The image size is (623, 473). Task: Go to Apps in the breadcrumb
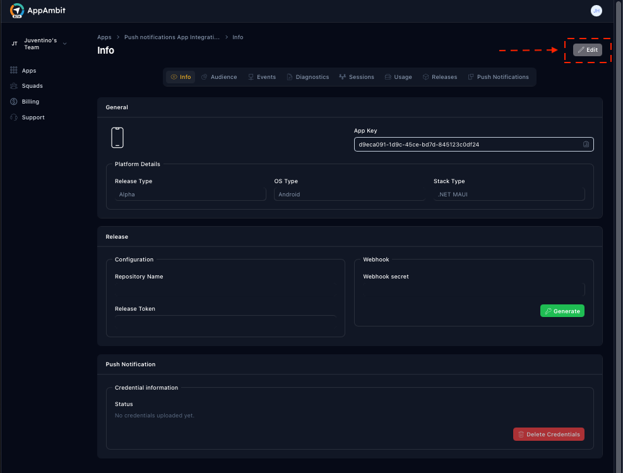point(104,37)
